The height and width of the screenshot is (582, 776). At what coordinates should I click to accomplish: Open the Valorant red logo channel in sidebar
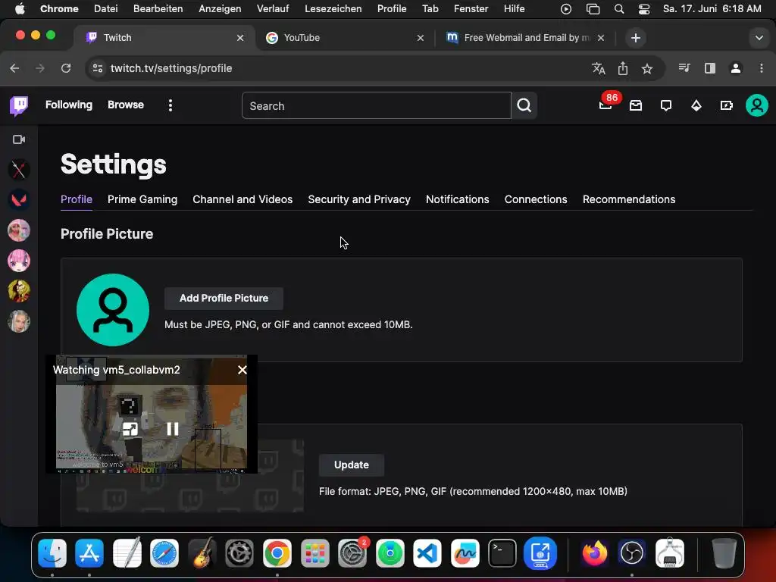pos(19,200)
